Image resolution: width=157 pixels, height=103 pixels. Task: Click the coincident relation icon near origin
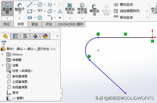[x=153, y=41]
